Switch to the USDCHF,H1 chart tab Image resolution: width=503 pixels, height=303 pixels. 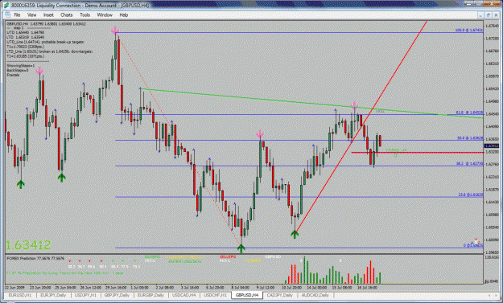click(x=215, y=295)
